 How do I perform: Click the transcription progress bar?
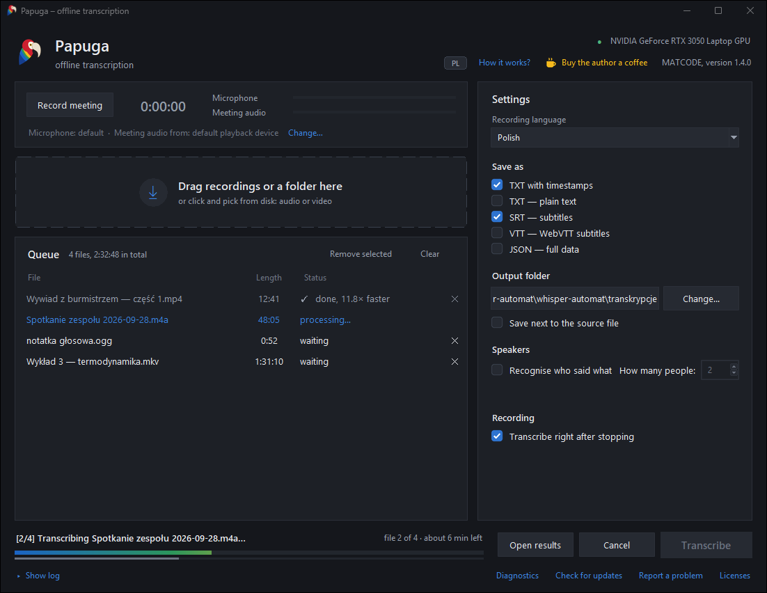tap(249, 553)
